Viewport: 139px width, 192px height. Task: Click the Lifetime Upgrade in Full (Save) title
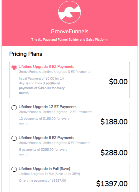(44, 169)
